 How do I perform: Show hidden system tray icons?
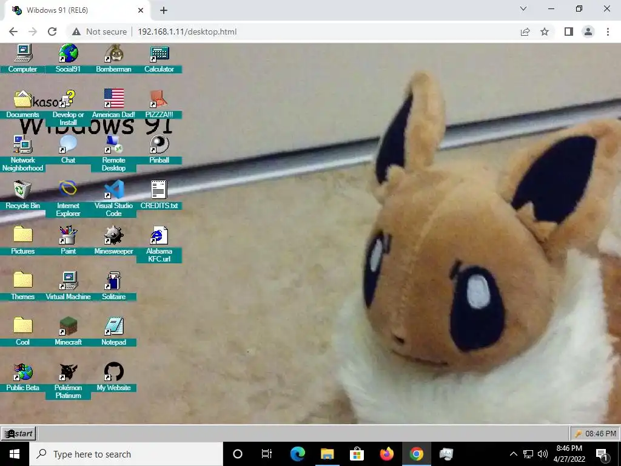(x=513, y=454)
